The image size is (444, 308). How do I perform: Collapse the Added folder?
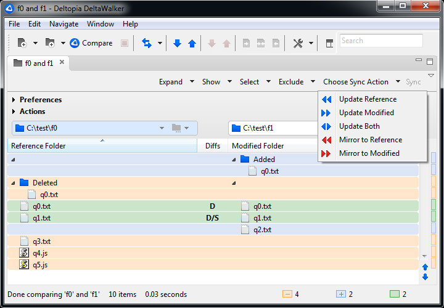click(234, 160)
